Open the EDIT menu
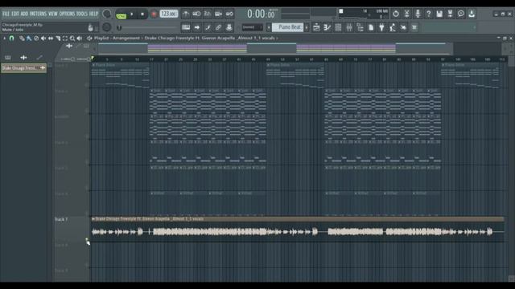The height and width of the screenshot is (289, 515). [x=15, y=14]
